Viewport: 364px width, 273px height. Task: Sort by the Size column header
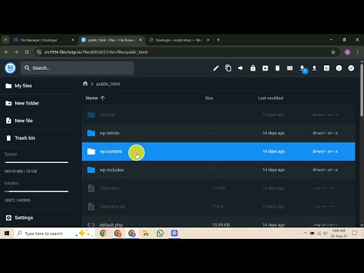pos(209,98)
